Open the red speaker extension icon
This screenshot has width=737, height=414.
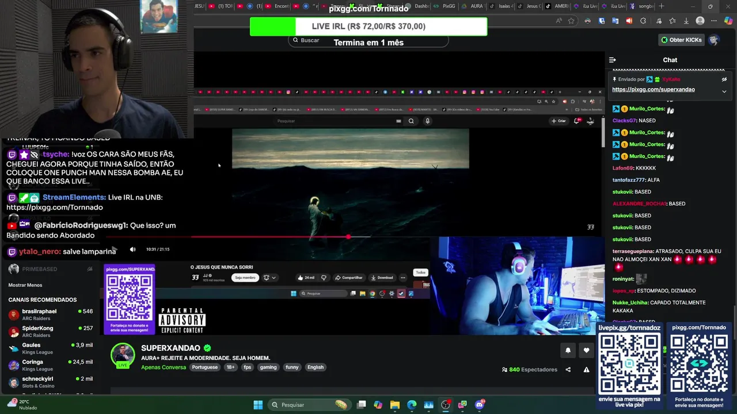pos(629,21)
